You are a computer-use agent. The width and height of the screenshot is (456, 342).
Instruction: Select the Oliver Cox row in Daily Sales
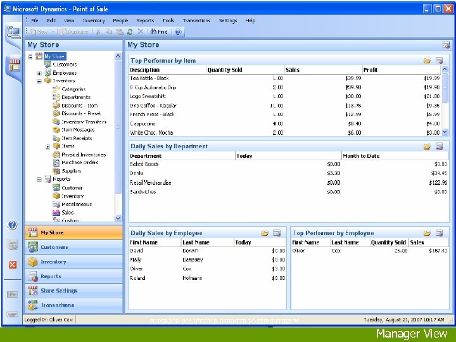208,269
